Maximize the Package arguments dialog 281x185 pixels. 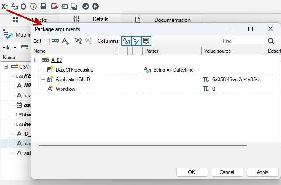[x=250, y=29]
